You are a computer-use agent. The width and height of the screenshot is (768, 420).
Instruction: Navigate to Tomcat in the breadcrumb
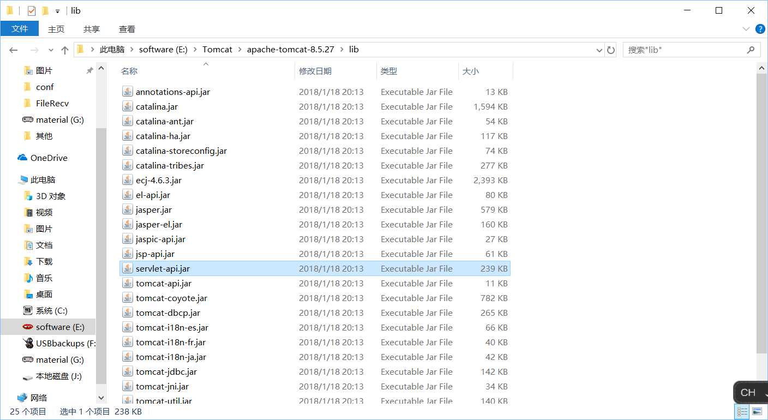[217, 50]
